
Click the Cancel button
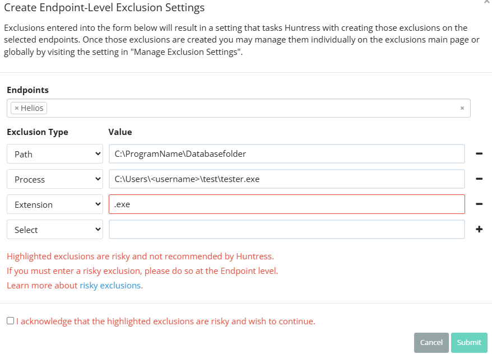pos(431,342)
